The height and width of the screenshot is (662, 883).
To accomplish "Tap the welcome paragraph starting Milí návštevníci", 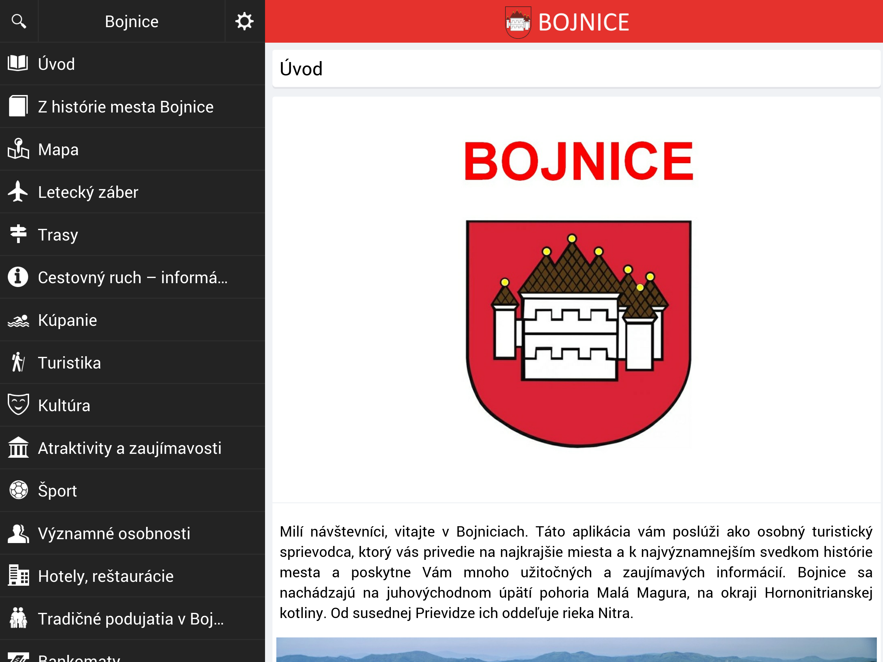I will tap(576, 572).
